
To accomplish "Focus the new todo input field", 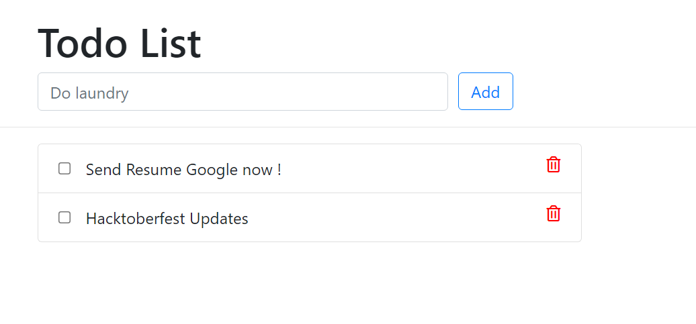I will [243, 91].
